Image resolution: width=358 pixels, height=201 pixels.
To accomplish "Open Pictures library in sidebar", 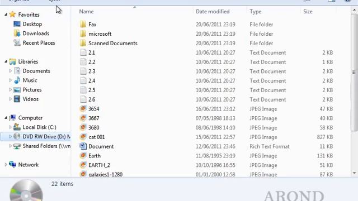I will click(32, 89).
